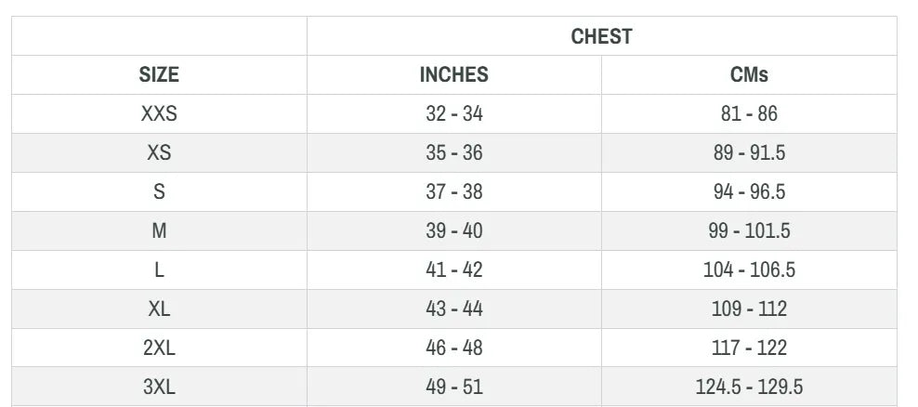918x407 pixels.
Task: Click the CMs column header
Action: (749, 75)
